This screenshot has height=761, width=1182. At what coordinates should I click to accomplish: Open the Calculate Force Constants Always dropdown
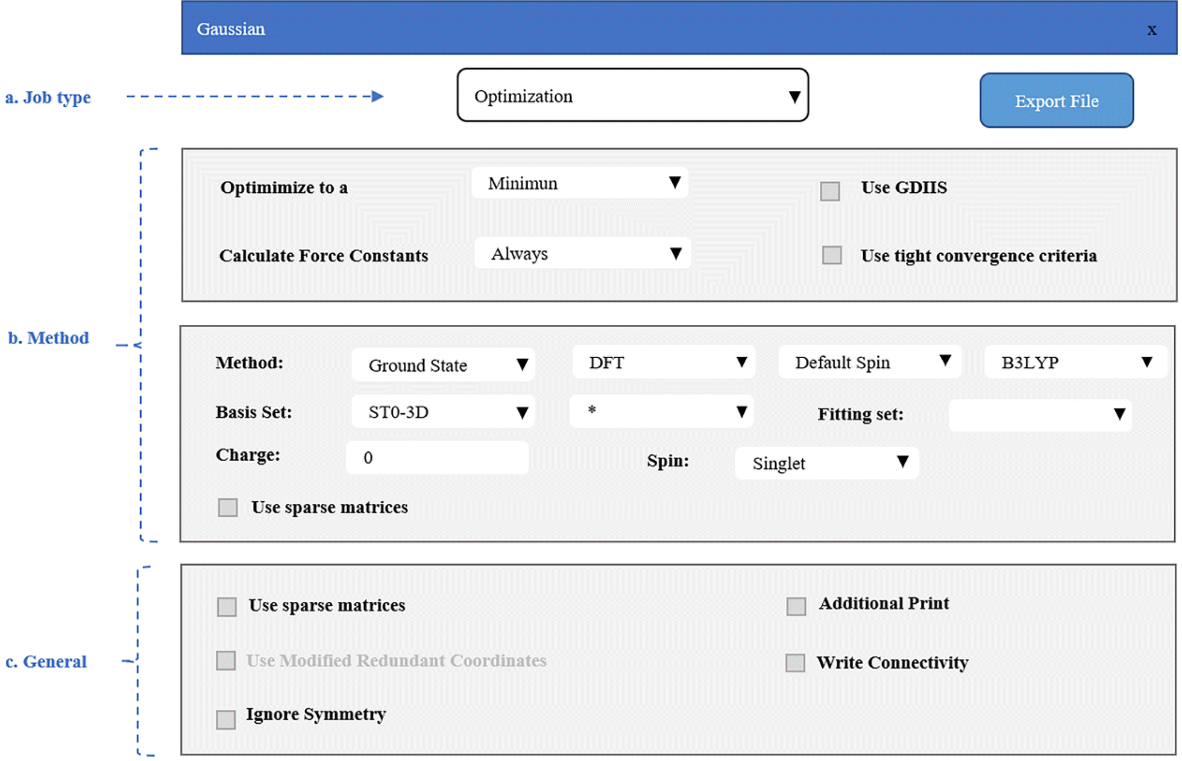point(582,254)
